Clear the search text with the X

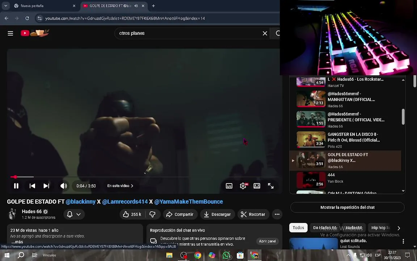(265, 33)
